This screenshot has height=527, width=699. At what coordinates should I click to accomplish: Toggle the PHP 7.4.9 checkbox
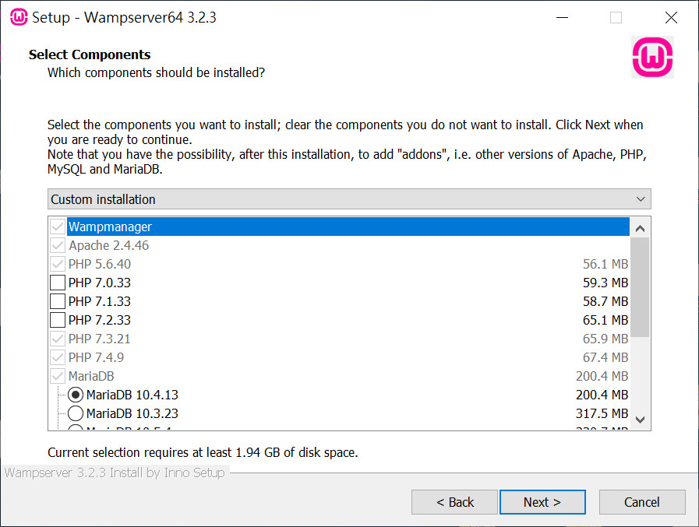(x=58, y=358)
